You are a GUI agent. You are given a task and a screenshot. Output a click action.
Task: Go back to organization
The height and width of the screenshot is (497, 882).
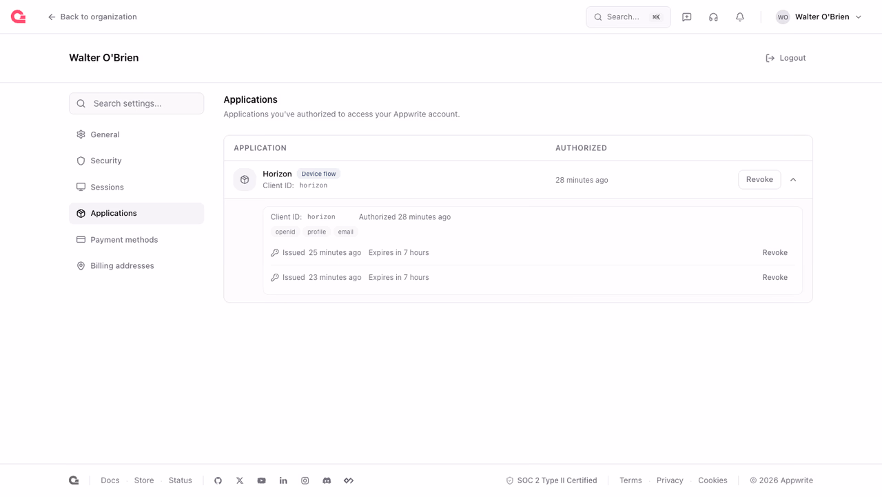pos(92,17)
